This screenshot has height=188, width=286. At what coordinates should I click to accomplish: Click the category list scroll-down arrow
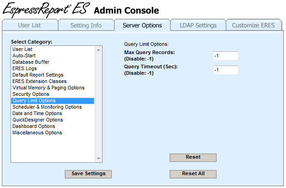[98, 159]
